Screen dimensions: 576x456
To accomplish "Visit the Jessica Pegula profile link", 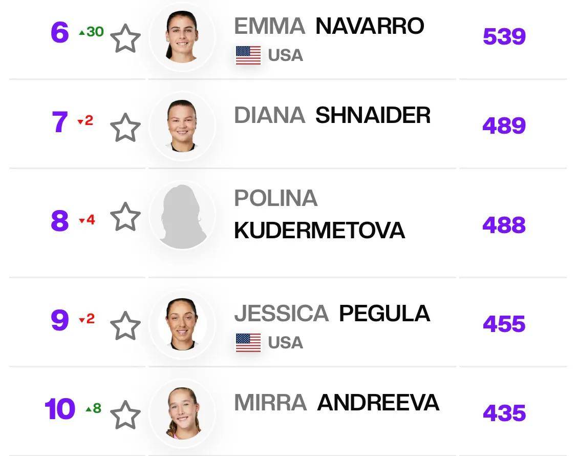I will (x=332, y=313).
